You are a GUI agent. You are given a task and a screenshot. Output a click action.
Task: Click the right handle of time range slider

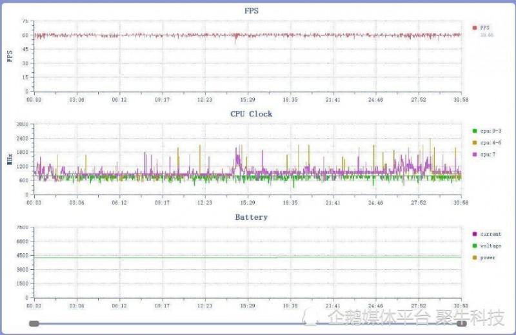[462, 323]
